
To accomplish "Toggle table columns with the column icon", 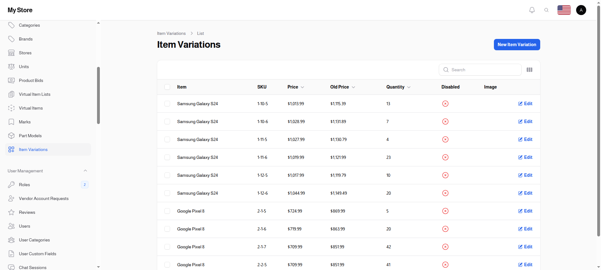I will pos(529,70).
